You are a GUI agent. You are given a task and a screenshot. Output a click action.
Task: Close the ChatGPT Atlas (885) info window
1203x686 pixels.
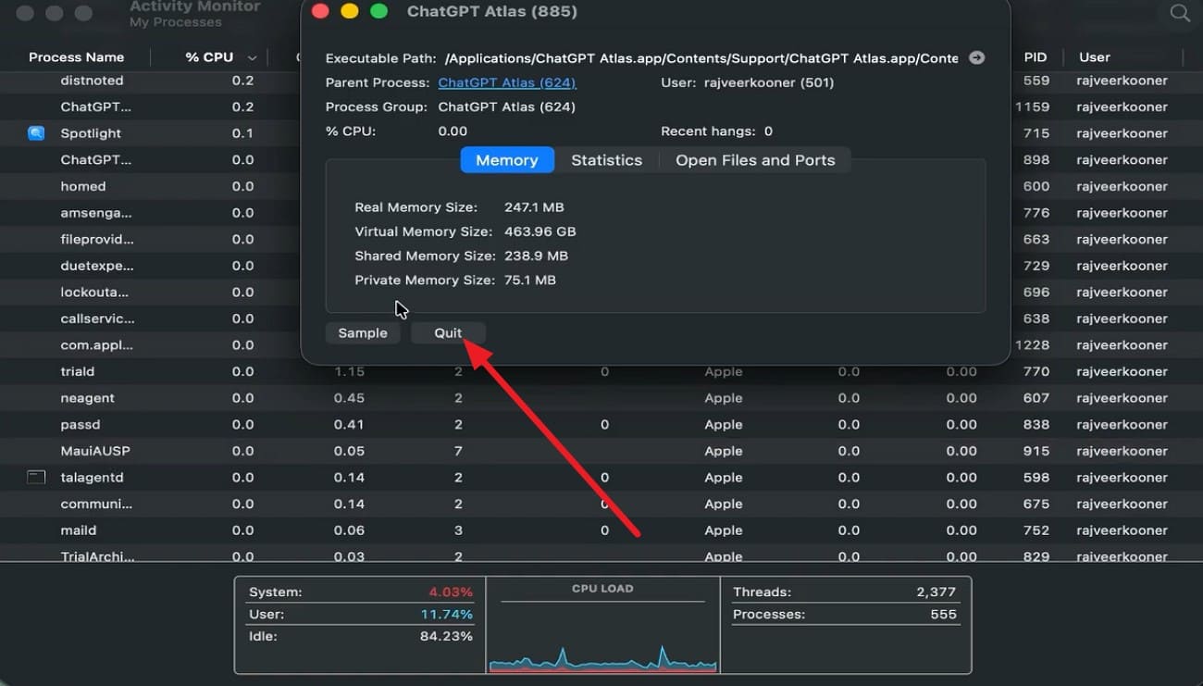pyautogui.click(x=320, y=12)
